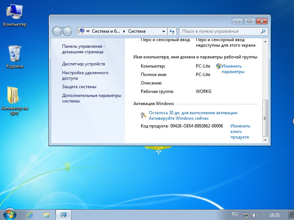Click the refresh button beside address bar
The image size is (294, 220).
(x=172, y=31)
